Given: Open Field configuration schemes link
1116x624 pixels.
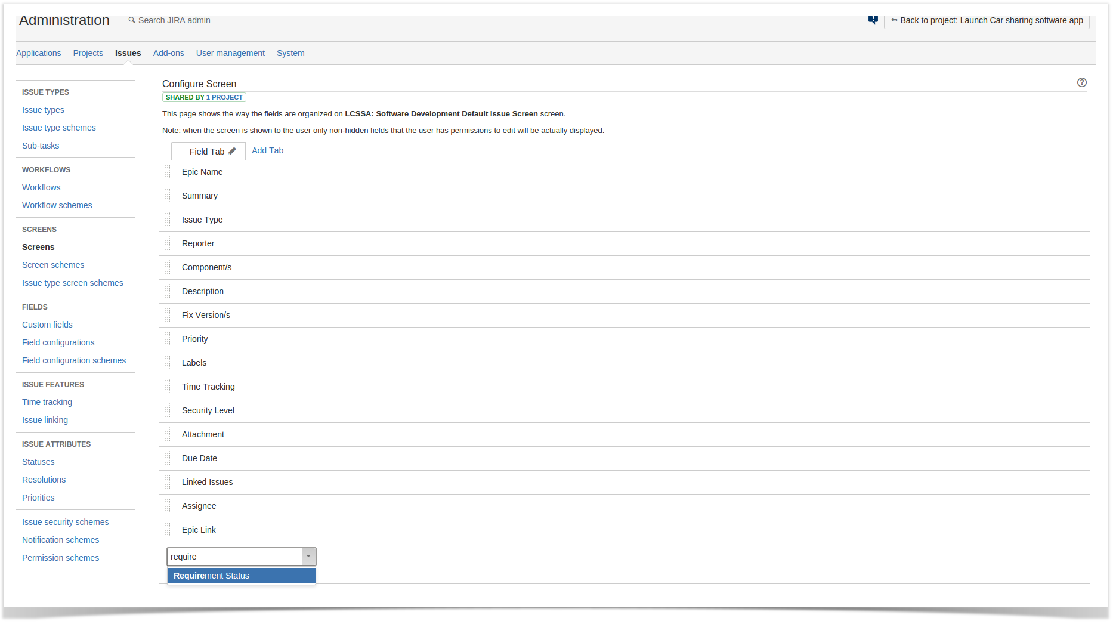Looking at the screenshot, I should [74, 360].
